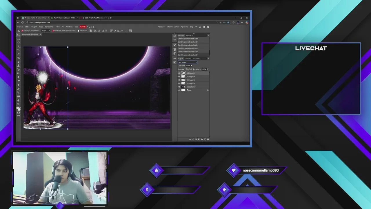Select the Eraser tool
This screenshot has width=371, height=209.
(x=19, y=69)
